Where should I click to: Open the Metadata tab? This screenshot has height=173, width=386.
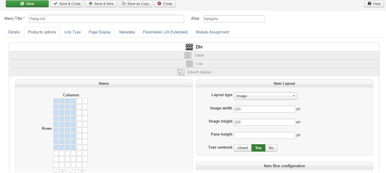click(127, 32)
